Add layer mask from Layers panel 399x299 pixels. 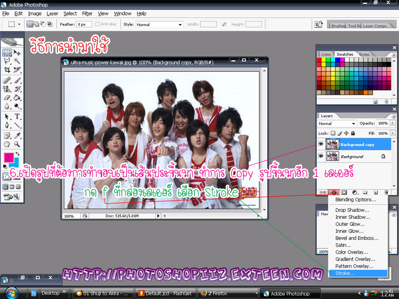pos(344,192)
